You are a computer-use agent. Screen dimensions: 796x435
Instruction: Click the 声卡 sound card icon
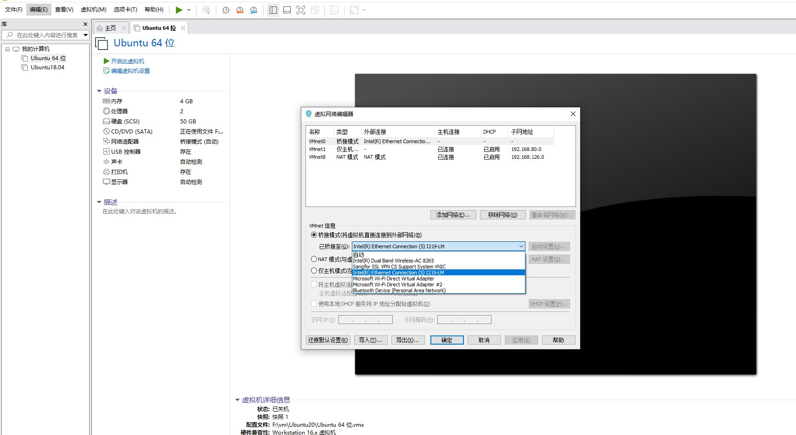[x=107, y=162]
